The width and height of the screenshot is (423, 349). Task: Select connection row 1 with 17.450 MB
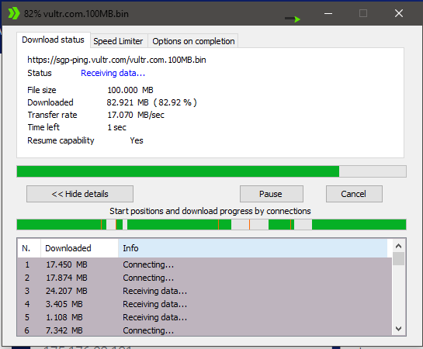click(204, 264)
